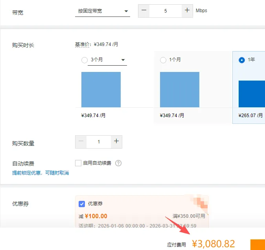Click the 带宽 row label

pos(18,13)
